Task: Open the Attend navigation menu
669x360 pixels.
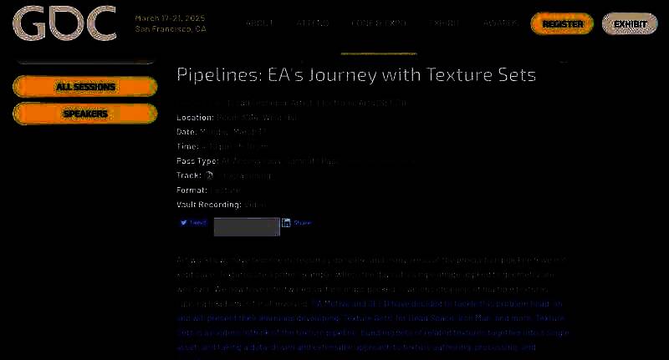Action: point(312,24)
